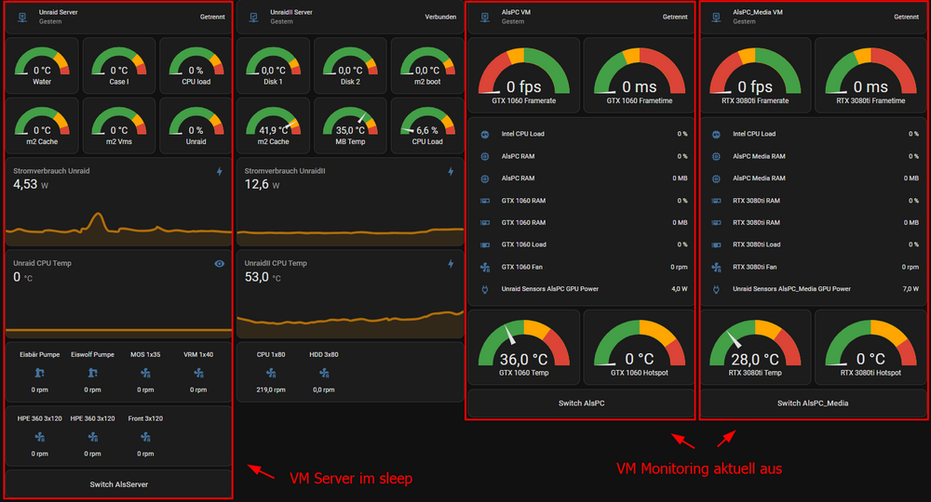Click the RTX 3080ti Fan row icon

point(716,268)
